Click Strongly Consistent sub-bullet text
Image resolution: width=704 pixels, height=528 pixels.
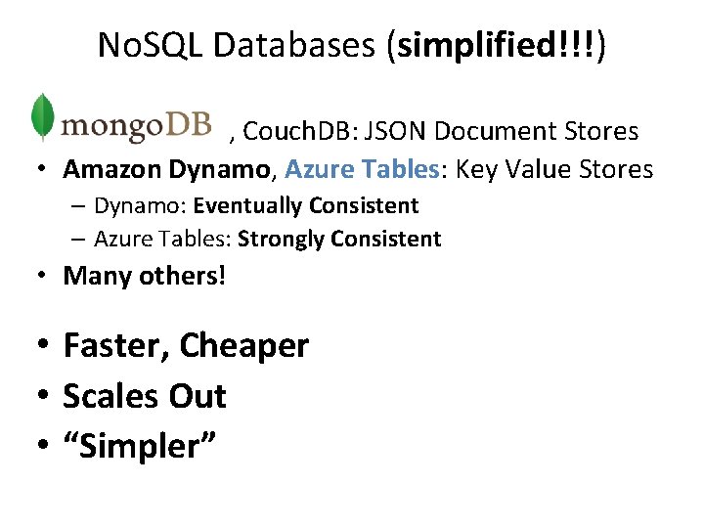[x=339, y=239]
